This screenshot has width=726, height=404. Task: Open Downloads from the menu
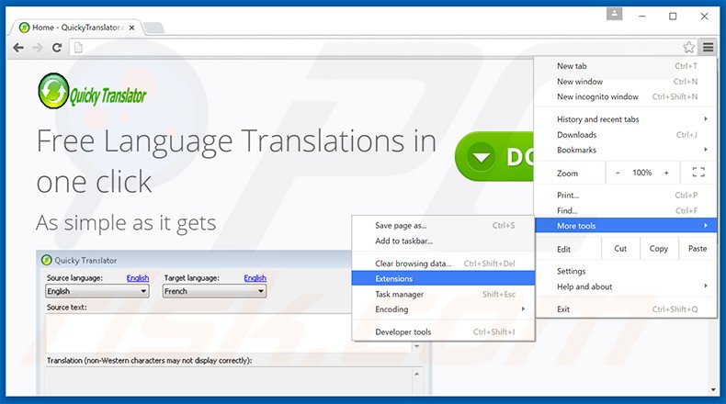[x=626, y=135]
